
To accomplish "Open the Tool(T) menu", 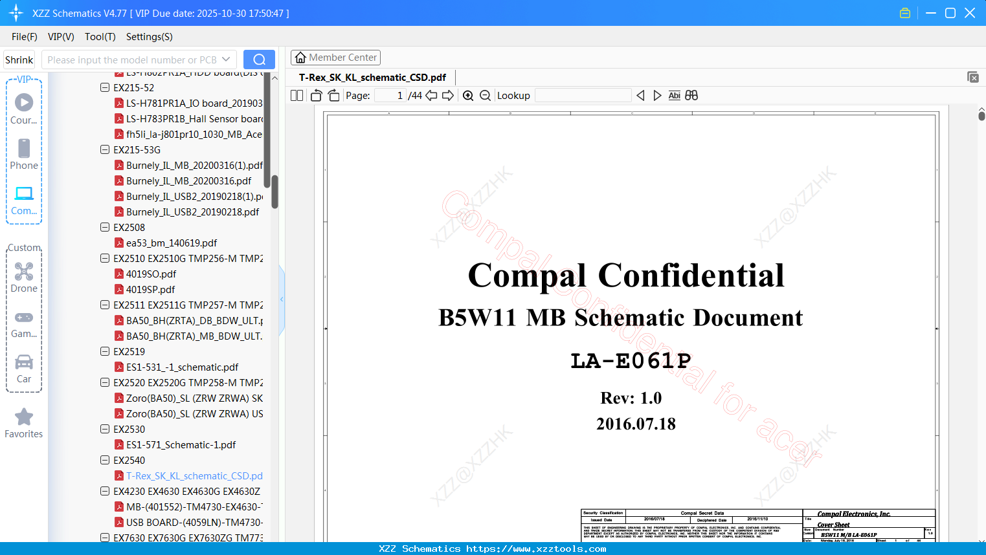I will click(100, 37).
